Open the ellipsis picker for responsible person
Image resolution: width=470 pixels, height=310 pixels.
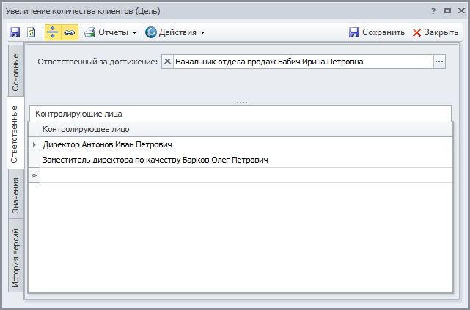coord(439,62)
